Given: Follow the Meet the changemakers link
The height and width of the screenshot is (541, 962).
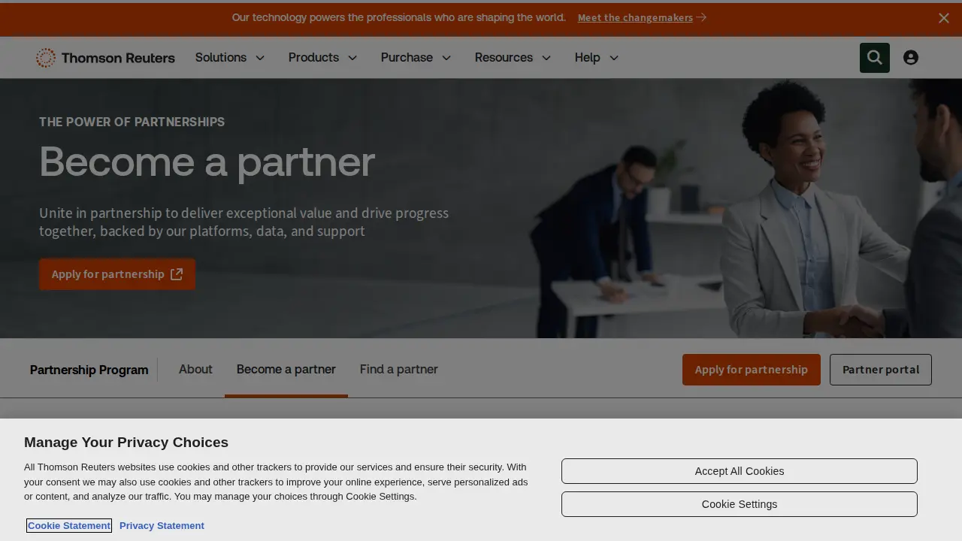Looking at the screenshot, I should point(642,18).
